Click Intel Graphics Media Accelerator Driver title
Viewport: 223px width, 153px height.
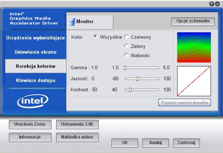34,19
